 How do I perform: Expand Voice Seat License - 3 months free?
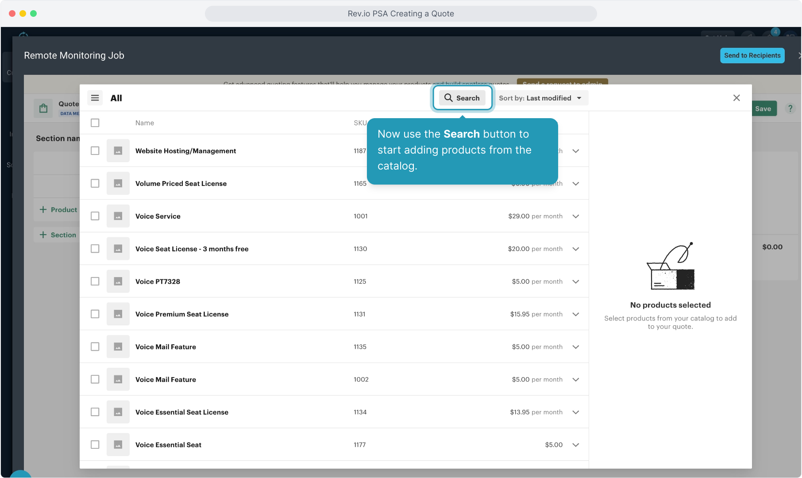(575, 249)
